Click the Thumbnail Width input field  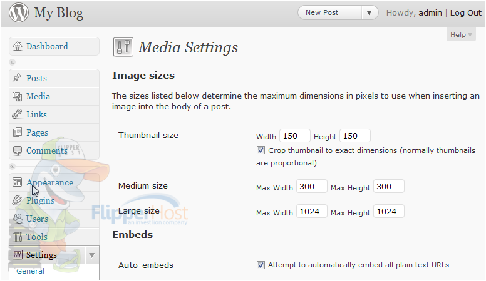[295, 136]
